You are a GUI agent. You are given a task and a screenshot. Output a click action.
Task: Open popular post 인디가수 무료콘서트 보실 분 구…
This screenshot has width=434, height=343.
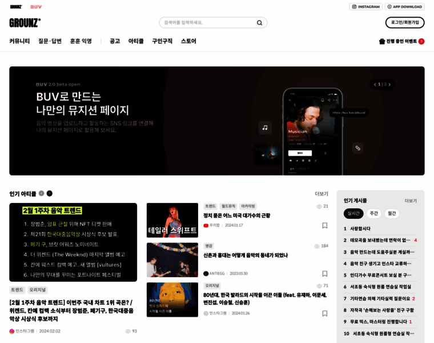point(381,275)
